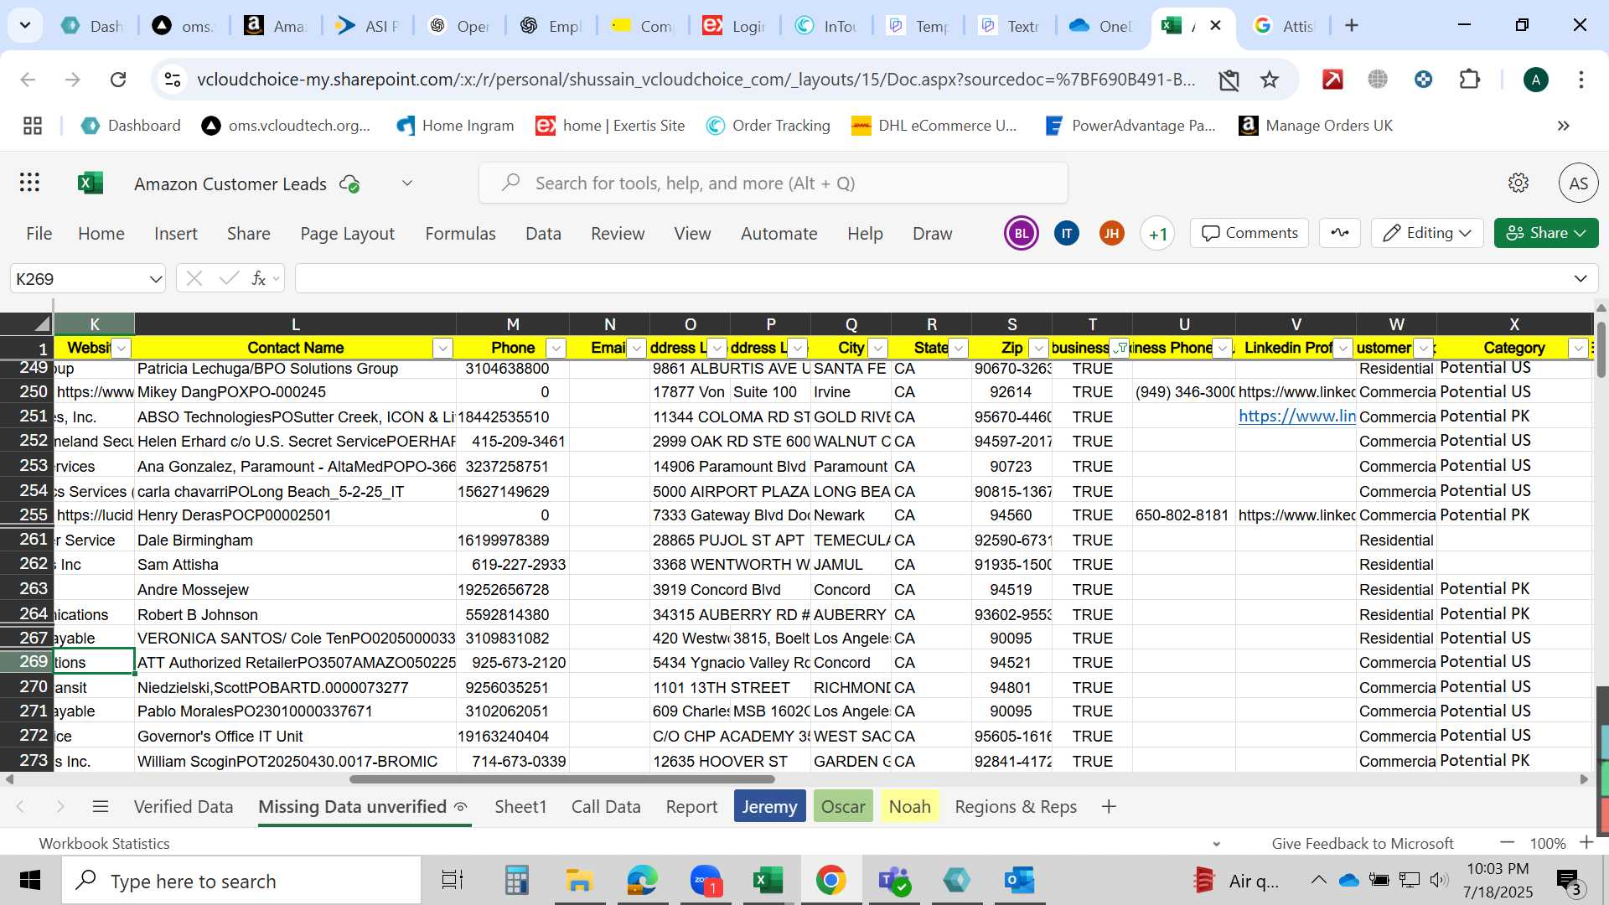
Task: Click the insert function fx icon
Action: (x=259, y=278)
